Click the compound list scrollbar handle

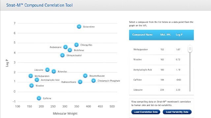pos(190,49)
